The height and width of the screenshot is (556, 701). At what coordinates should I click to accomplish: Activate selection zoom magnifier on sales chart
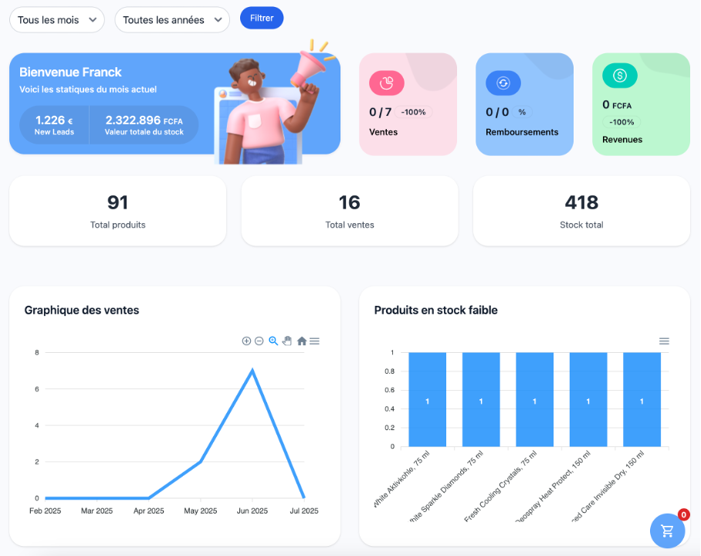click(x=273, y=341)
